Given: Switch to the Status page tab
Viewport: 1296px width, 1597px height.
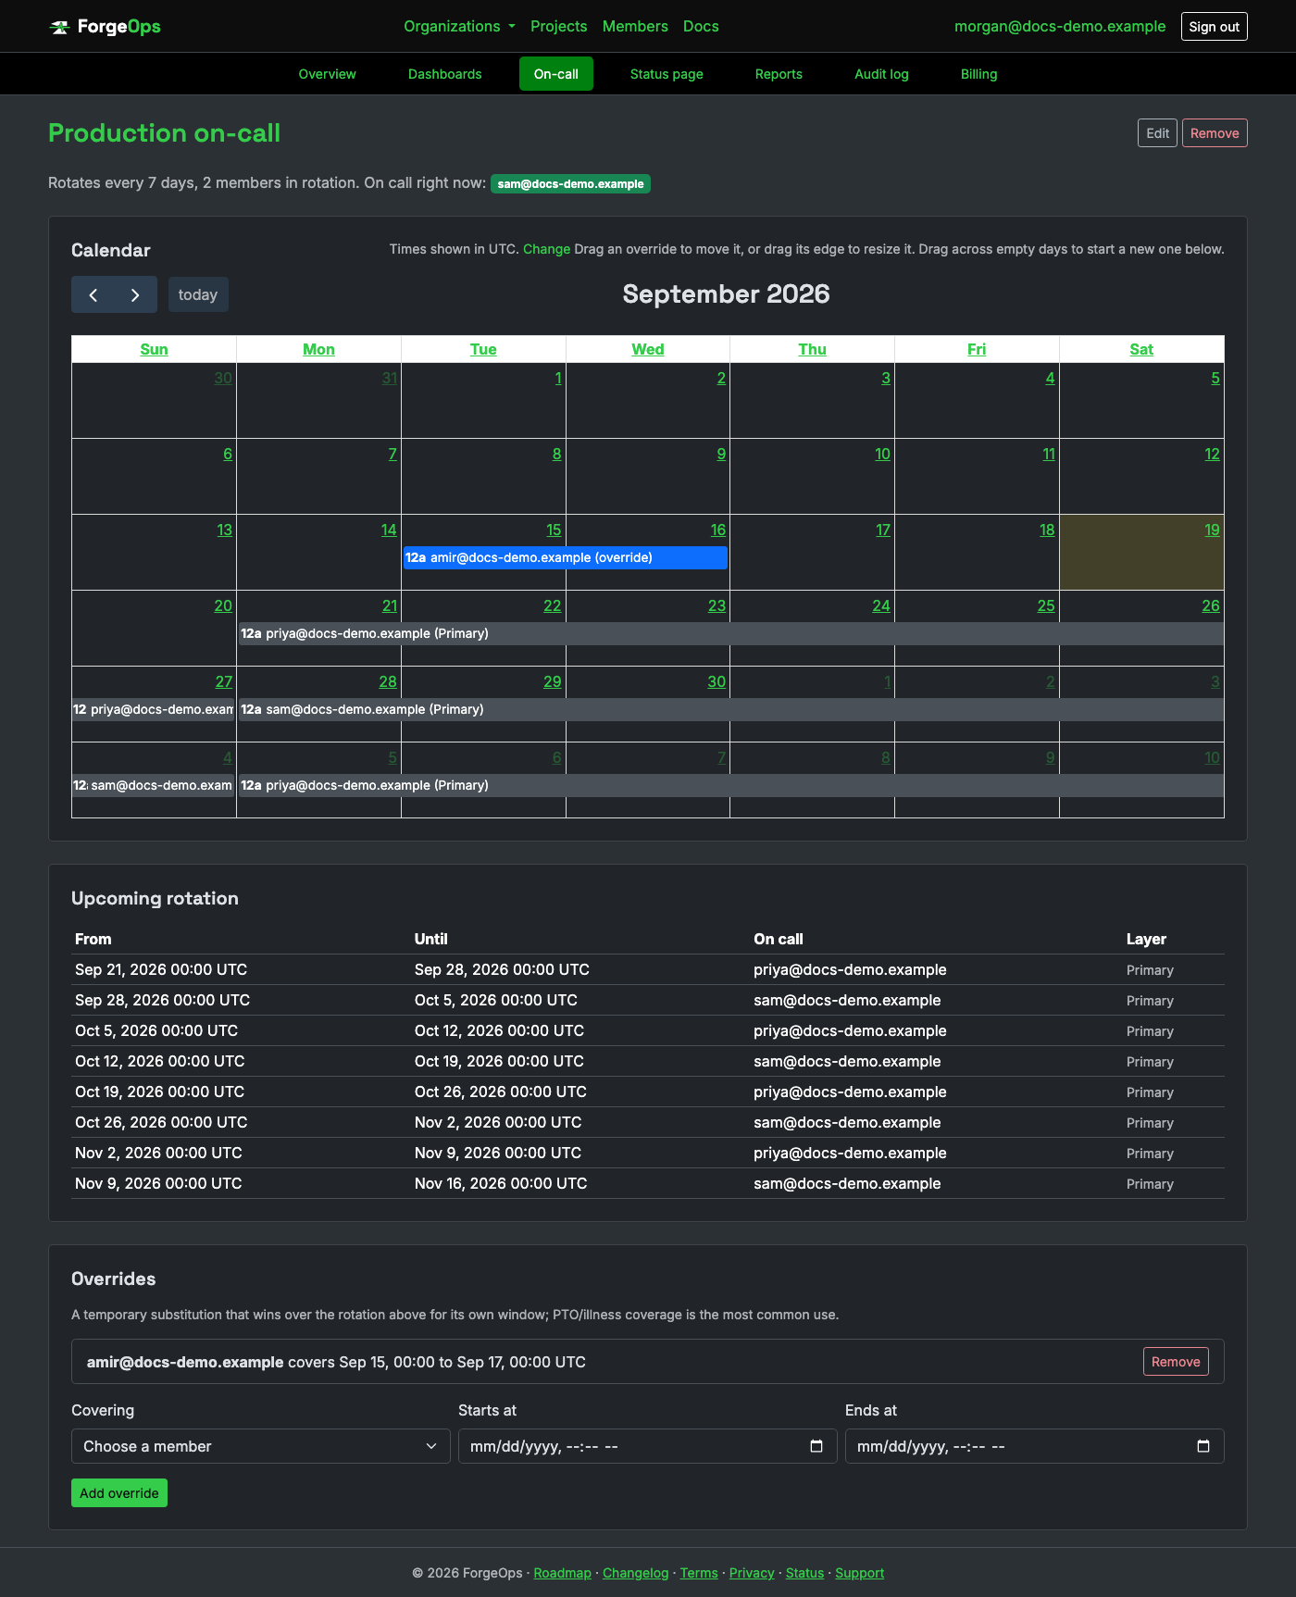Looking at the screenshot, I should tap(667, 74).
